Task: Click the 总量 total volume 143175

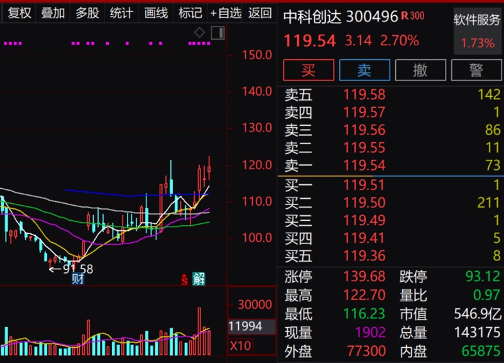Action: (478, 332)
